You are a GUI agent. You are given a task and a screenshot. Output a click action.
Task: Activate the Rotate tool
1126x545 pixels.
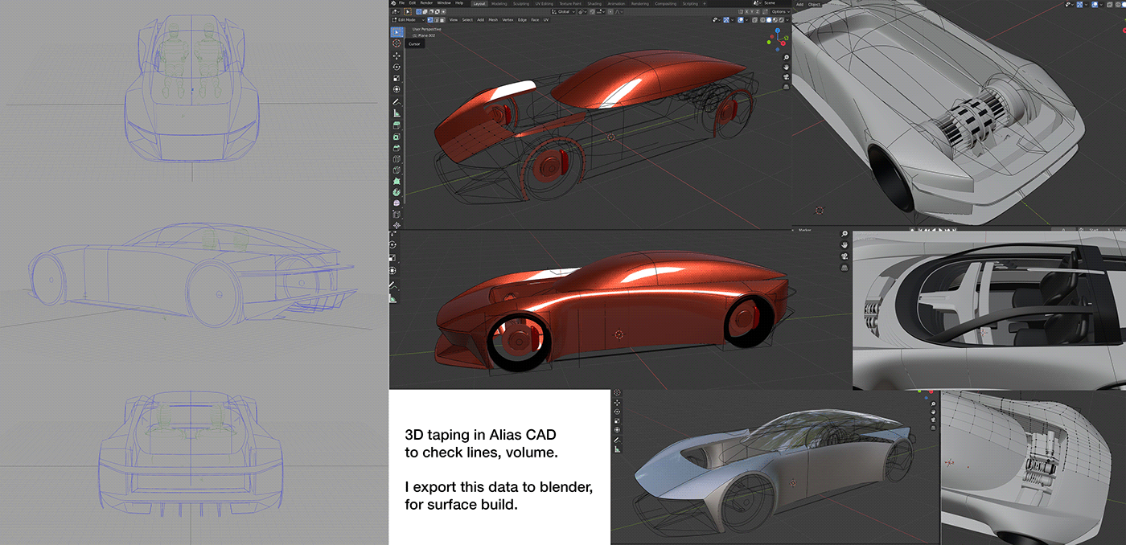[x=397, y=67]
